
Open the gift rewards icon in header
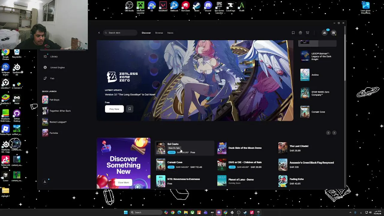click(x=300, y=33)
